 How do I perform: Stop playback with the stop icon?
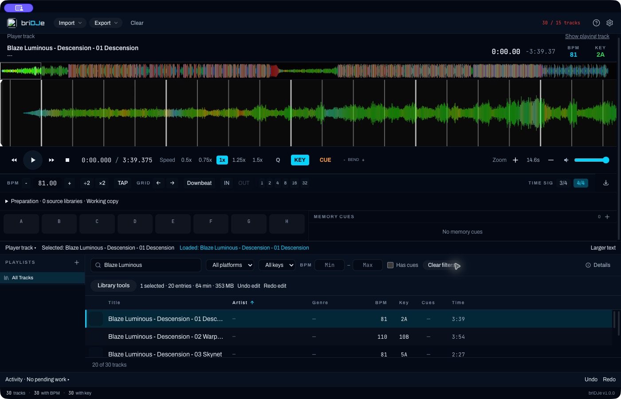(x=67, y=160)
